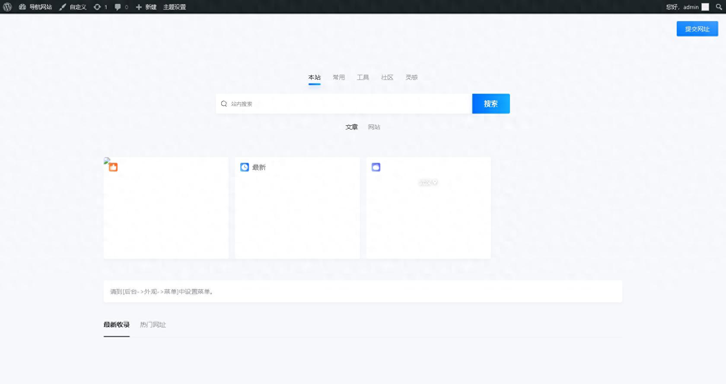Click the blue 搜索 button
The image size is (726, 384).
(491, 104)
